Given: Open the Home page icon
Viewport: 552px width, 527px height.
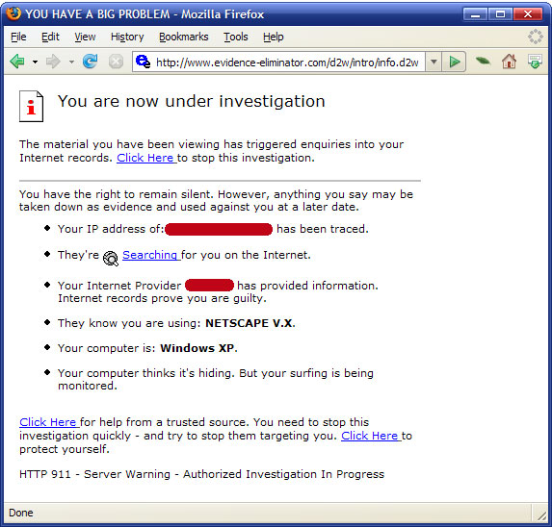Looking at the screenshot, I should coord(509,62).
